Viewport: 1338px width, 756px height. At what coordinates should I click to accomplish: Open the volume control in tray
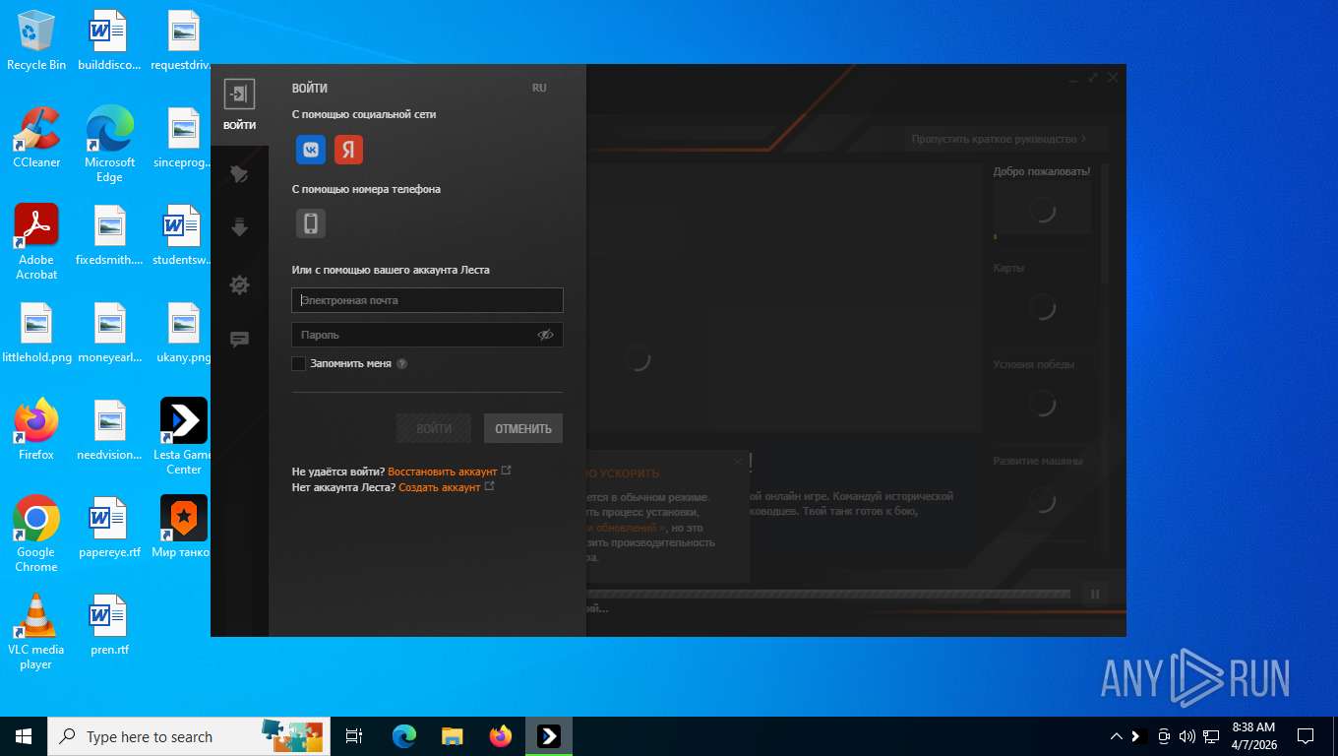coord(1186,736)
